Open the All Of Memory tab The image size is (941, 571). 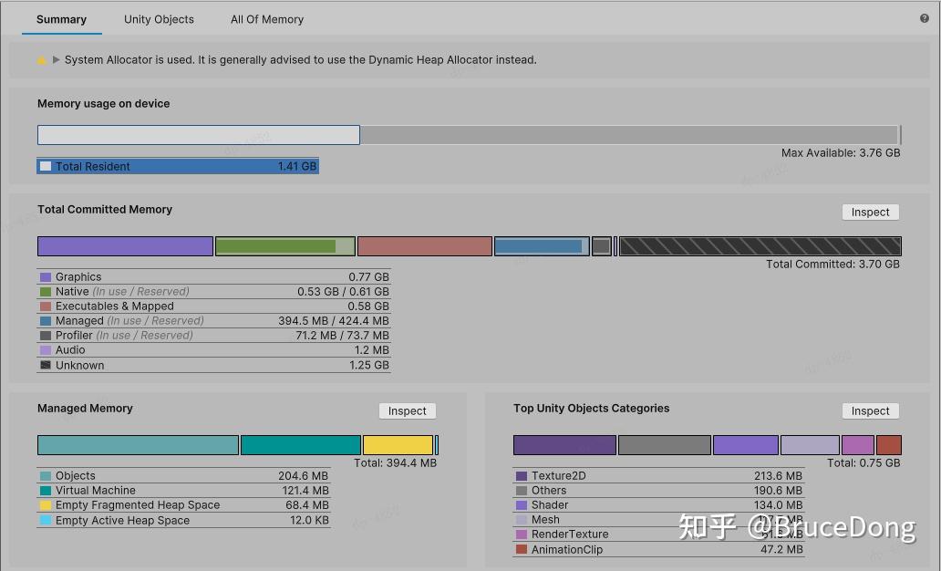(x=266, y=19)
